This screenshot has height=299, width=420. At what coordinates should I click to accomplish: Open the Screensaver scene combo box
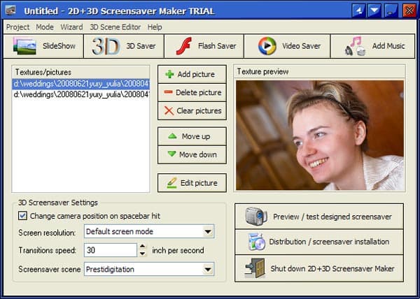[x=149, y=269]
